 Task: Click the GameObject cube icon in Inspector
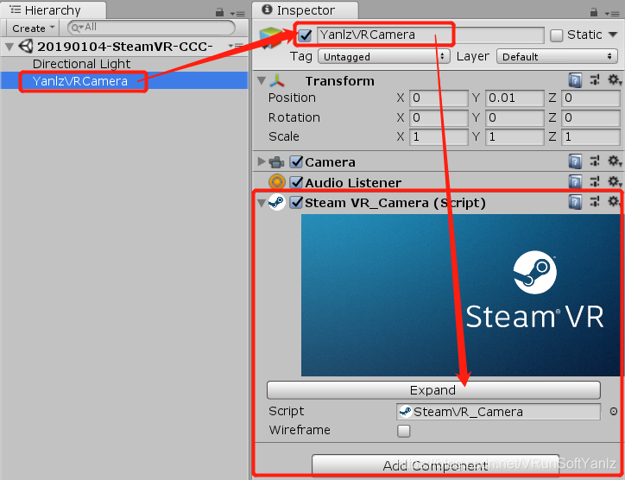271,37
